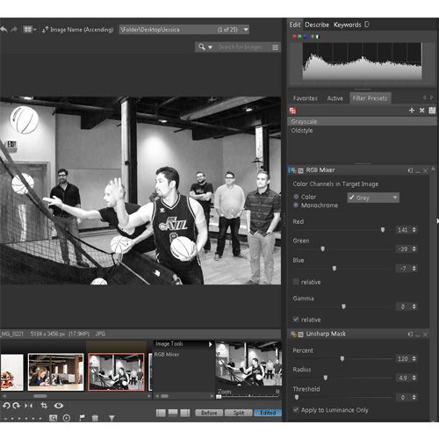Click the Edited view button
Screen dimensions: 439x439
coord(268,413)
